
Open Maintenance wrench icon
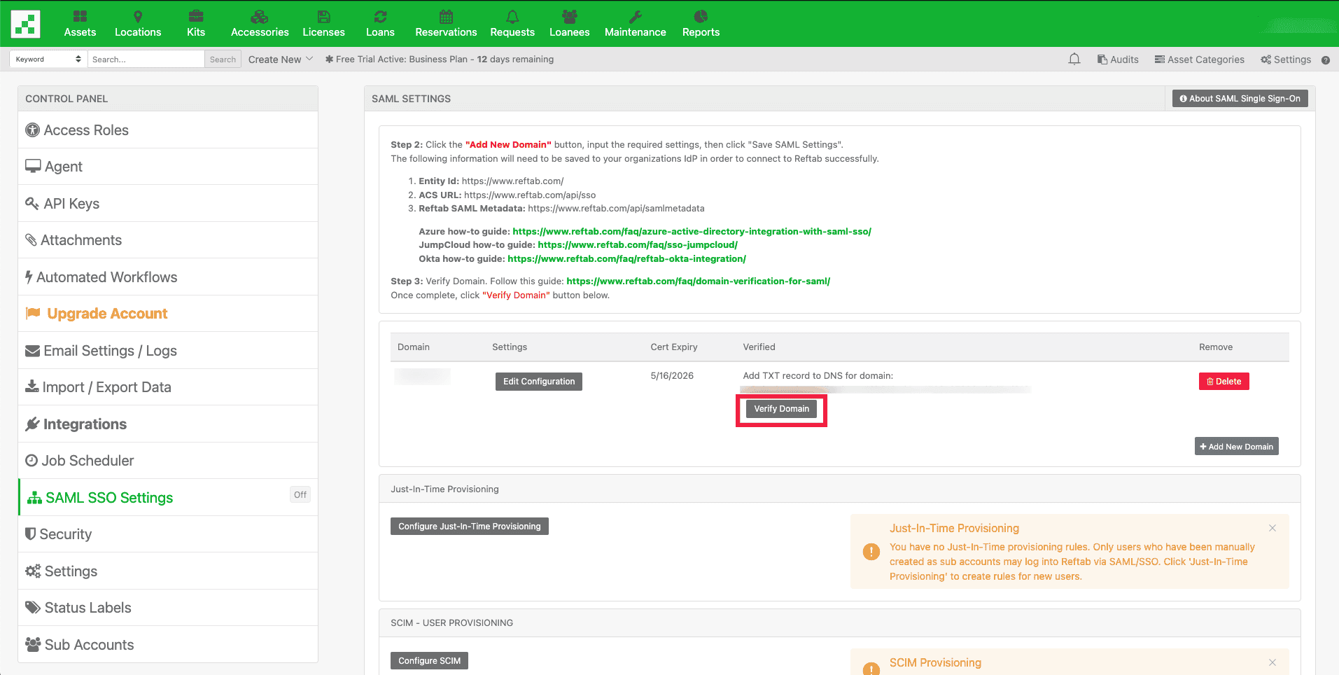(636, 16)
